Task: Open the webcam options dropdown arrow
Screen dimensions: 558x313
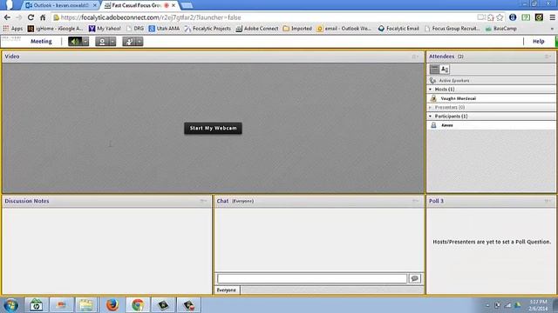Action: (x=112, y=42)
